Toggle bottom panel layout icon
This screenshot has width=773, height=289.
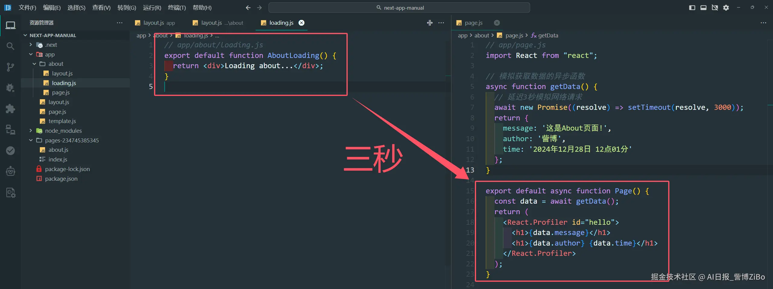click(x=704, y=8)
